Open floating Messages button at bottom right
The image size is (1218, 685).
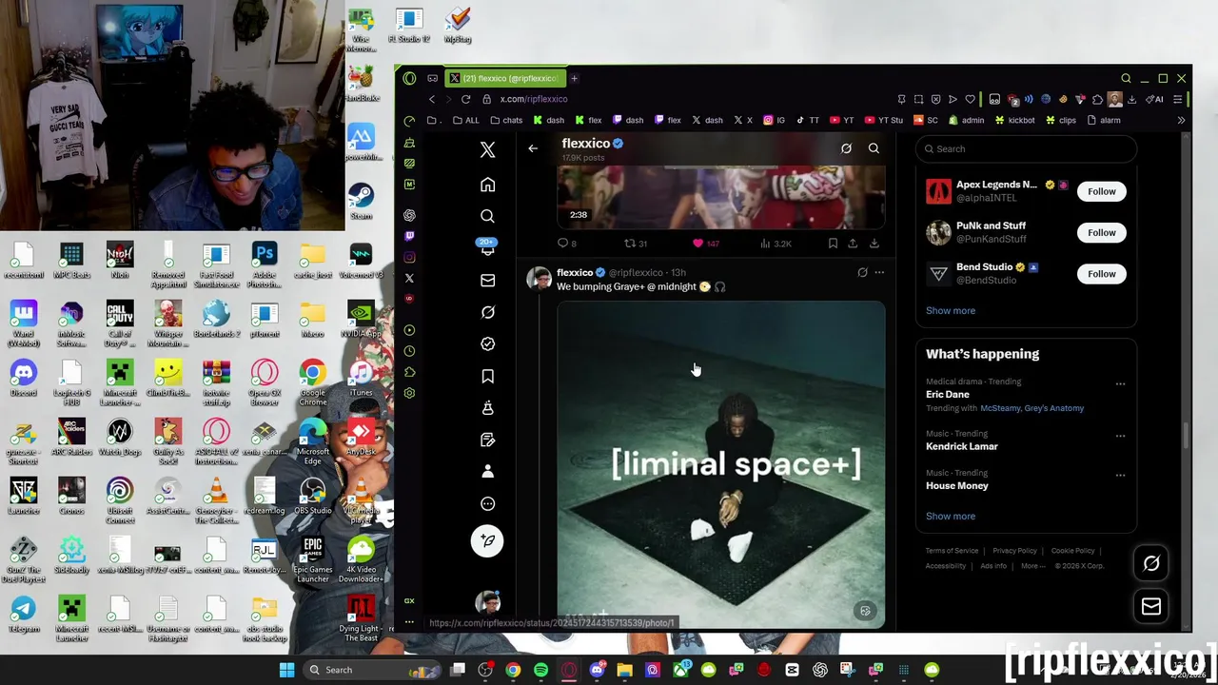click(1151, 606)
